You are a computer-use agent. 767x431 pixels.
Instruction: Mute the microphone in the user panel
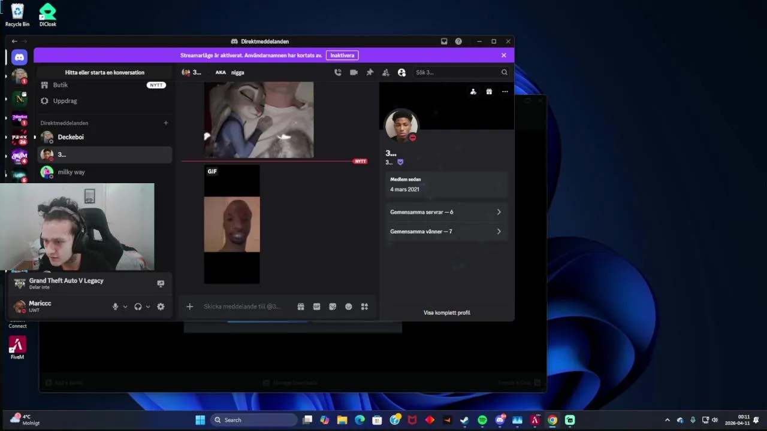[115, 306]
